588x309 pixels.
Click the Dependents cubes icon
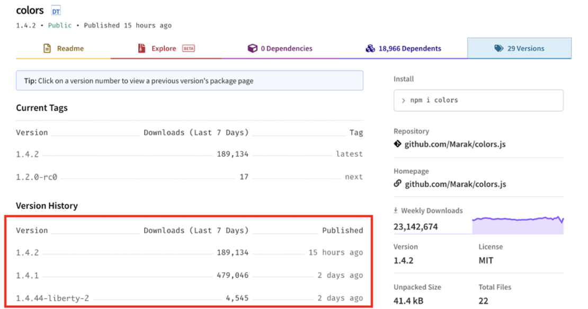coord(370,48)
